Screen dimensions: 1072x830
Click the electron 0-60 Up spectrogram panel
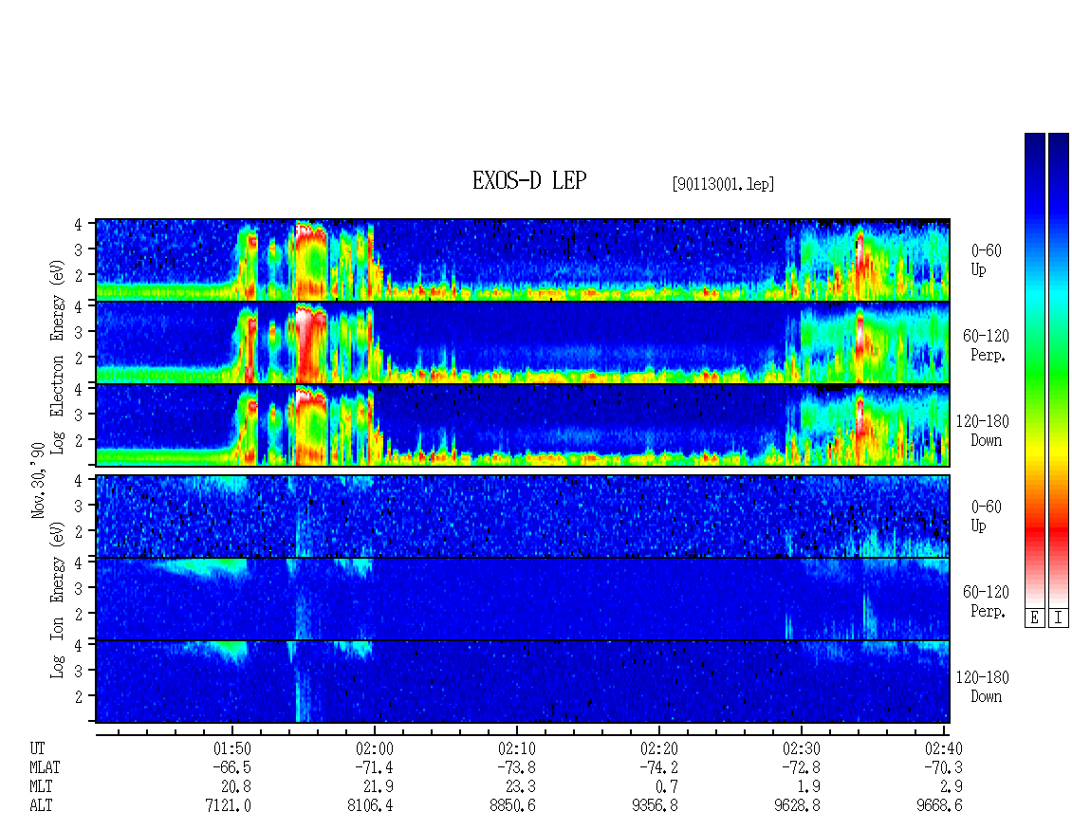523,260
